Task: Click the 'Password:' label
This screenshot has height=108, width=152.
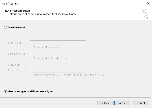Action: tap(14, 65)
